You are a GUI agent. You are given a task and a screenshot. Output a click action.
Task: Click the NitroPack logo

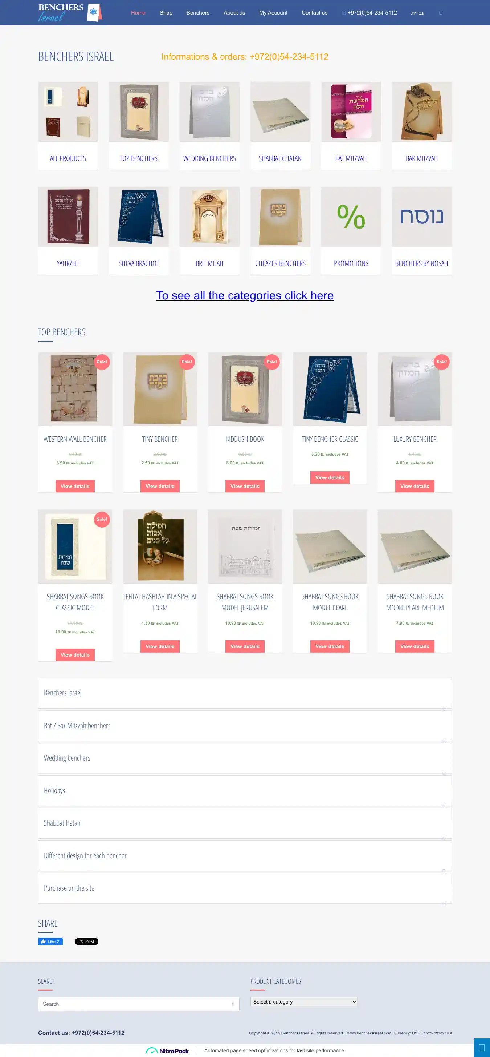coord(168,1051)
